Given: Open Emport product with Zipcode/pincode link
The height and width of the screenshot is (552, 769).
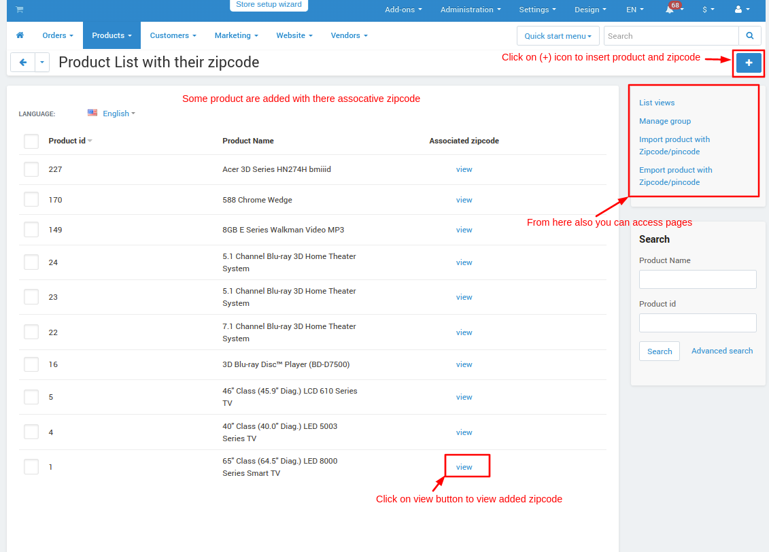Looking at the screenshot, I should [x=675, y=176].
